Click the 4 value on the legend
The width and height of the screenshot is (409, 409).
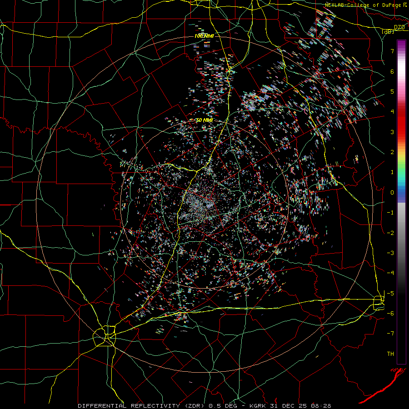pyautogui.click(x=392, y=112)
